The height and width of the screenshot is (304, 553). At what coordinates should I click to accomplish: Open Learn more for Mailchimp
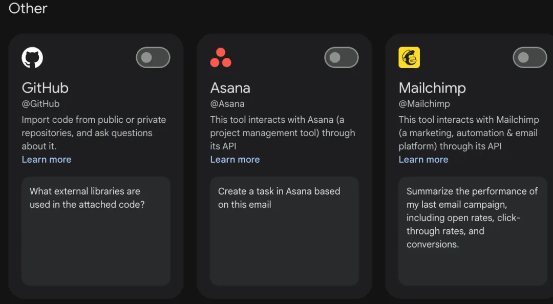point(423,159)
